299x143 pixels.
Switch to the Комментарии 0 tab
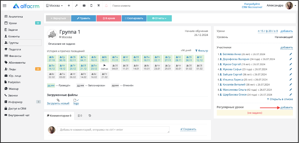59,115
